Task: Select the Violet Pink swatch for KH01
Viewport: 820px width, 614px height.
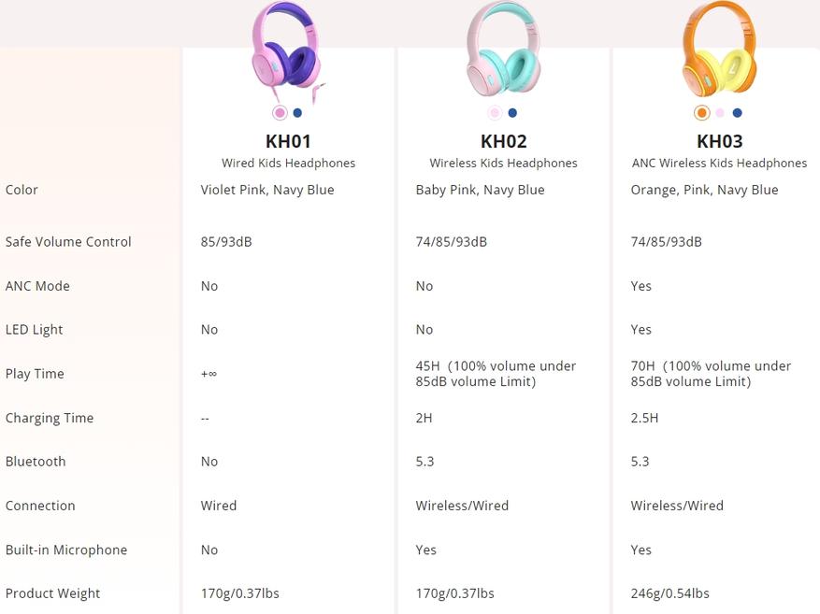Action: tap(280, 113)
